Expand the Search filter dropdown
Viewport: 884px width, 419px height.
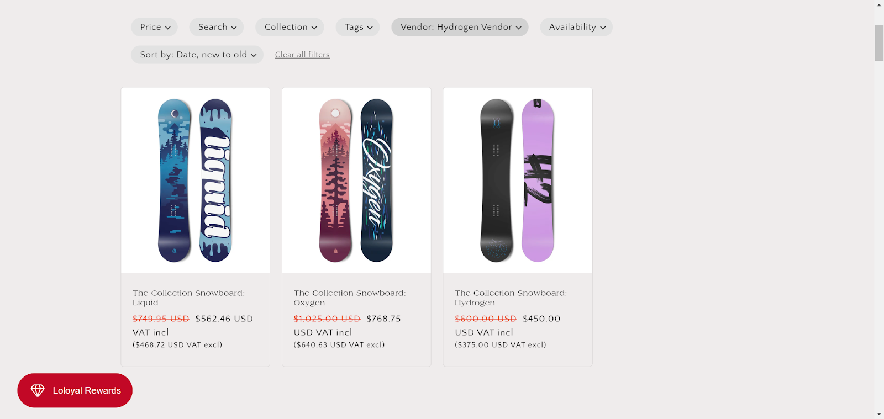pos(217,27)
